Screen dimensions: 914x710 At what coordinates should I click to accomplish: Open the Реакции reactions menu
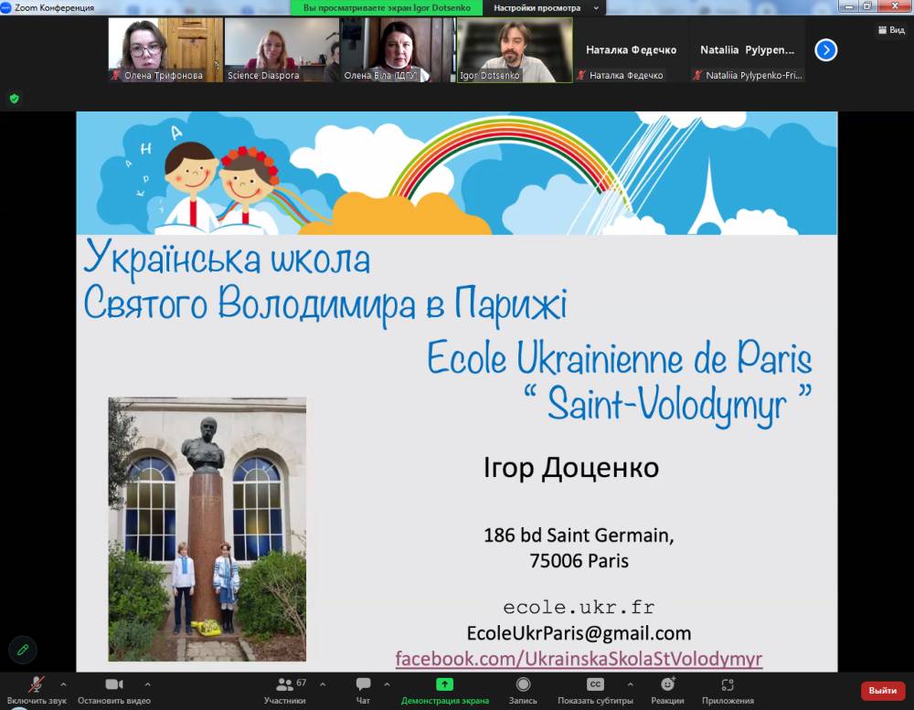pos(667,689)
